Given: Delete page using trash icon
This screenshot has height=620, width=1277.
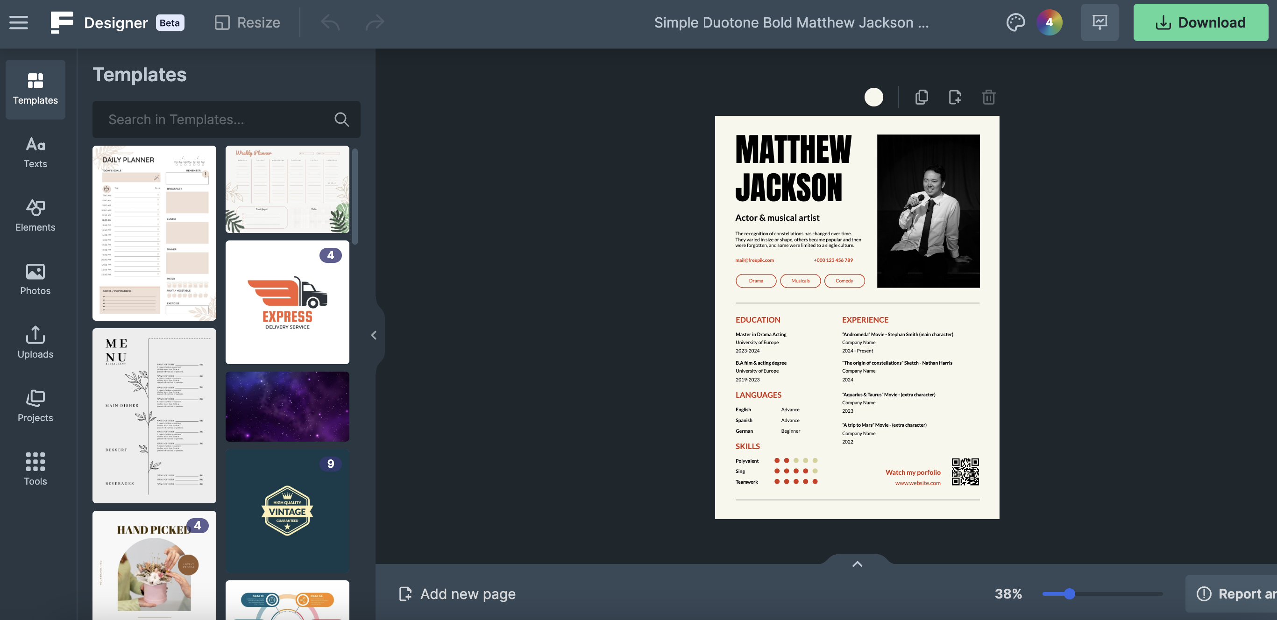Looking at the screenshot, I should (988, 97).
